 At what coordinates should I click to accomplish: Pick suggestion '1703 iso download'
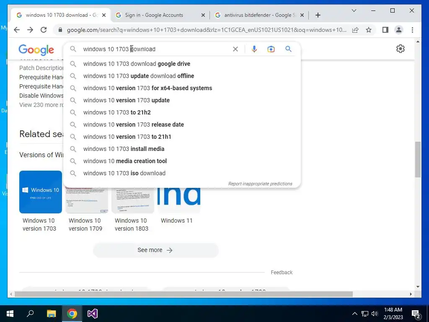182,173
